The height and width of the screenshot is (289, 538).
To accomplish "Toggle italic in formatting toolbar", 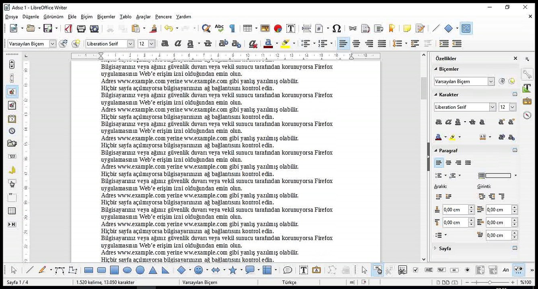I will point(177,43).
